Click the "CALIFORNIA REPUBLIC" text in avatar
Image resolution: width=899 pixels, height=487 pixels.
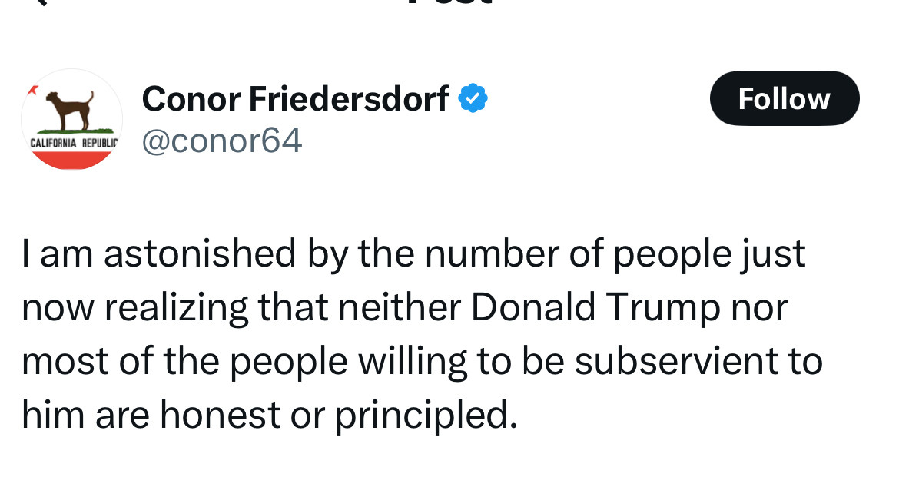(74, 143)
